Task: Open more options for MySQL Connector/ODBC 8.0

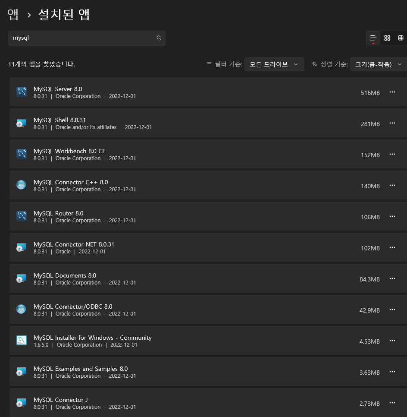Action: (392, 310)
